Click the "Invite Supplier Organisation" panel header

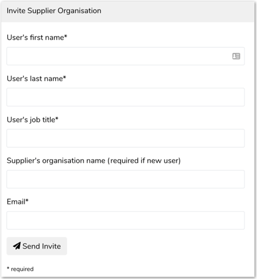[54, 11]
